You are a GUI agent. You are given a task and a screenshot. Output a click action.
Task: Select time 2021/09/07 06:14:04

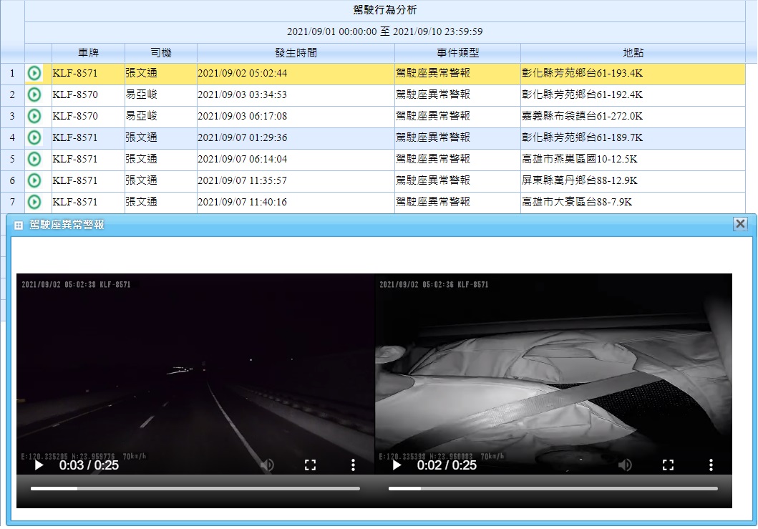[x=242, y=159]
